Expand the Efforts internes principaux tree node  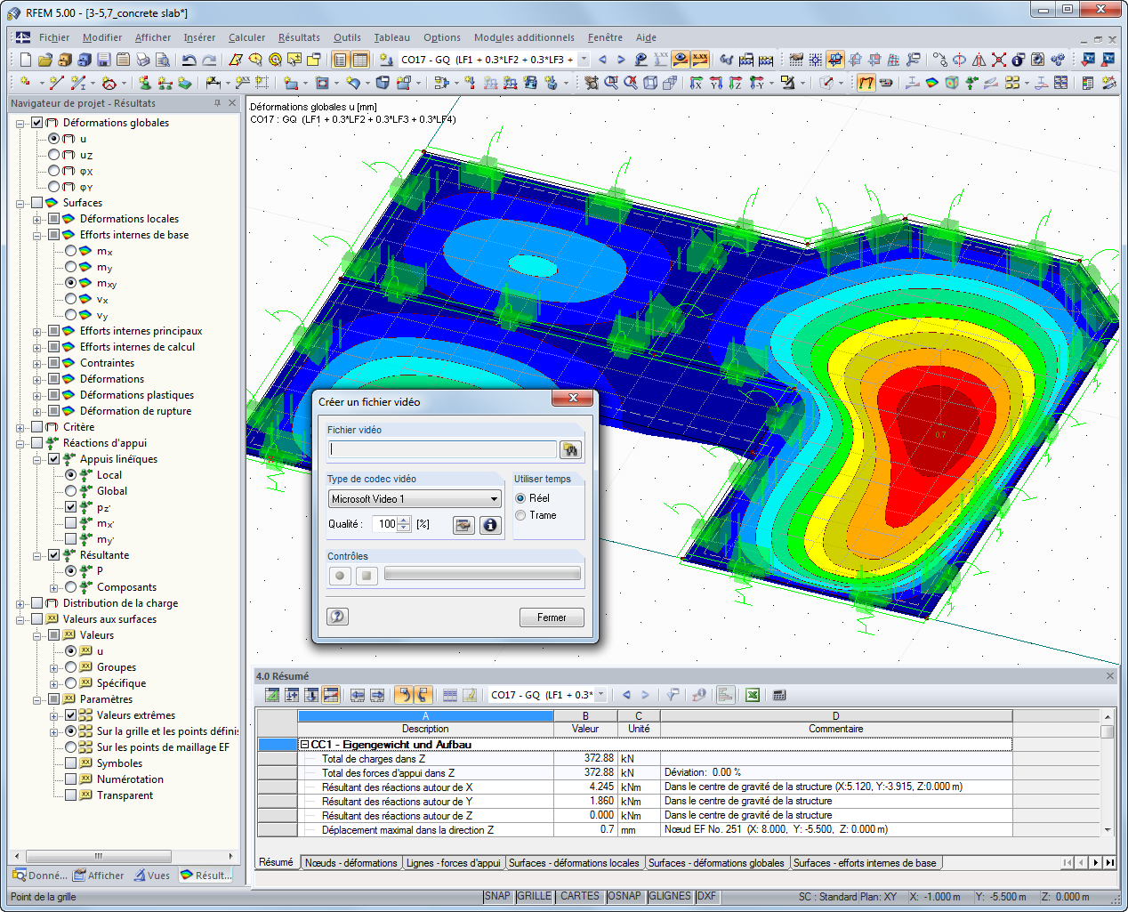click(37, 332)
